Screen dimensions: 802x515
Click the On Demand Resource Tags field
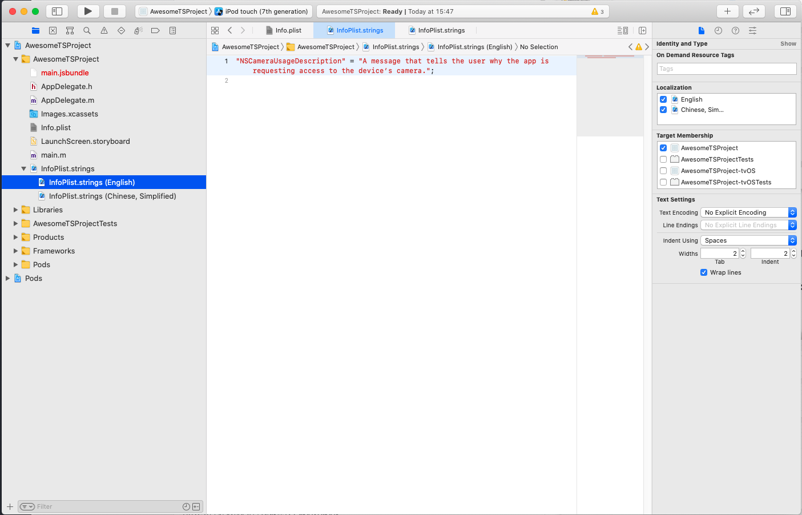(x=727, y=69)
